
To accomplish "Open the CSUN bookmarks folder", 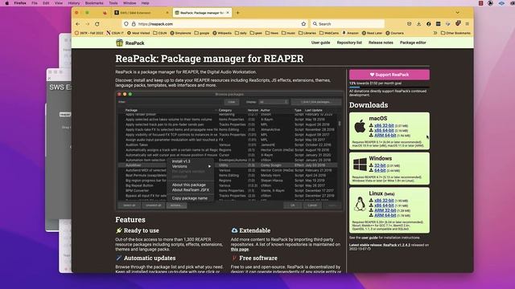I will point(160,33).
